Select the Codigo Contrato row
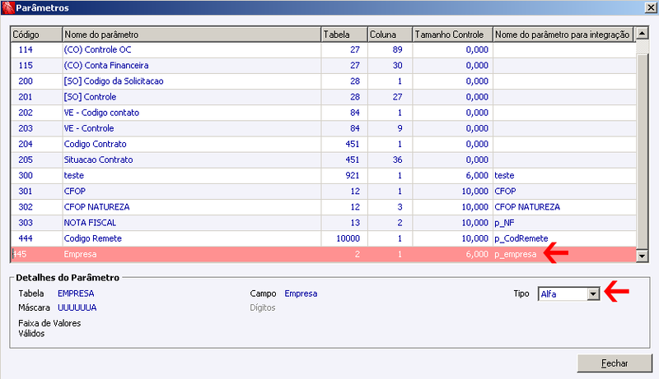The image size is (659, 379). click(x=323, y=144)
